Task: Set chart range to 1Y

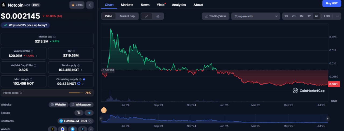Action: click(309, 16)
